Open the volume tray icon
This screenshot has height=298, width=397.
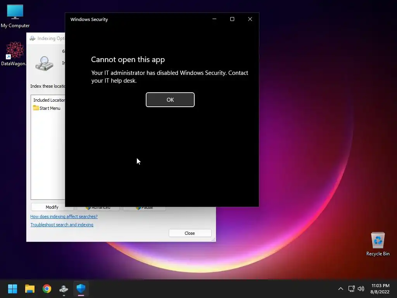[361, 289]
